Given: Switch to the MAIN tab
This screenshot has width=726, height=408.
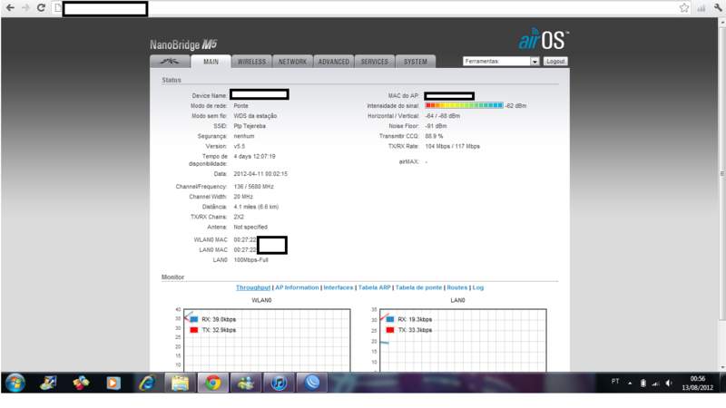Looking at the screenshot, I should coord(211,62).
